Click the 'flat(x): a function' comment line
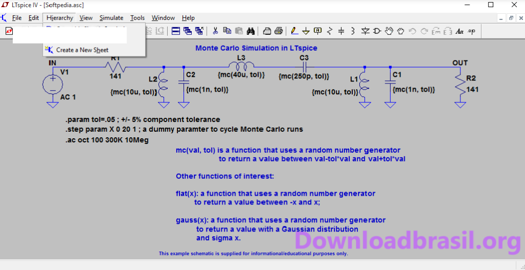This screenshot has width=525, height=270. click(x=275, y=193)
